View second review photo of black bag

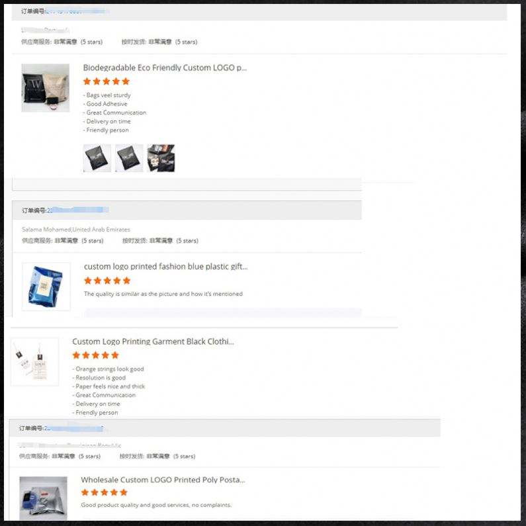(x=129, y=158)
